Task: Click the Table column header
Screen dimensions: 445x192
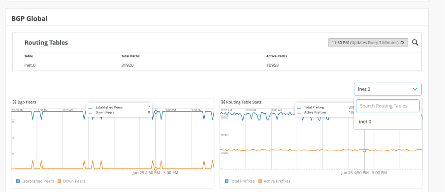Action: [29, 56]
